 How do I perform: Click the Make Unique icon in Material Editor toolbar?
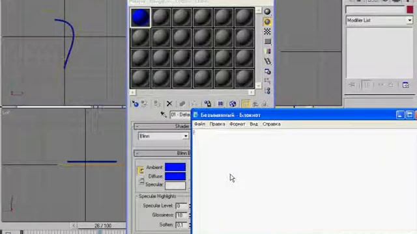coord(194,104)
